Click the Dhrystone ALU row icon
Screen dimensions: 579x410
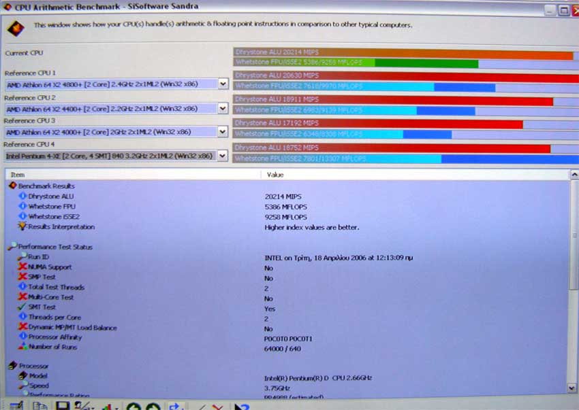click(23, 196)
